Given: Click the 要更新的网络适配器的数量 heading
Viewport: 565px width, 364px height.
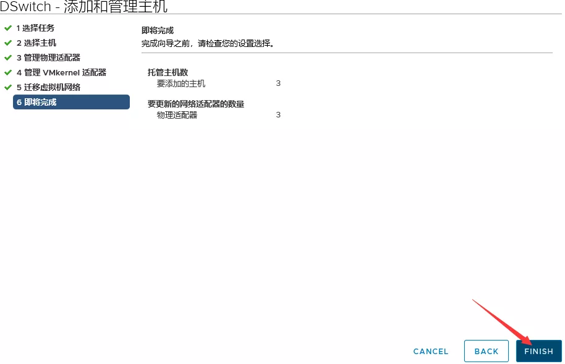Looking at the screenshot, I should [196, 104].
